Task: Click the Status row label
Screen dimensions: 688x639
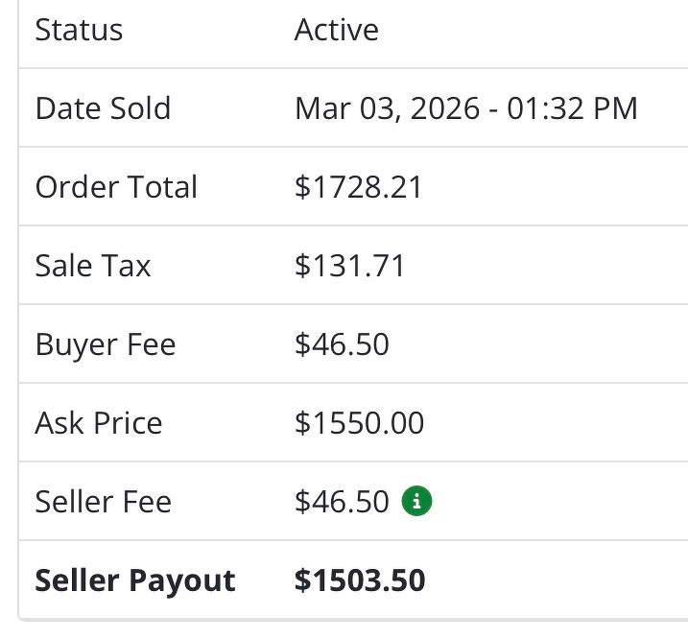Action: [79, 30]
